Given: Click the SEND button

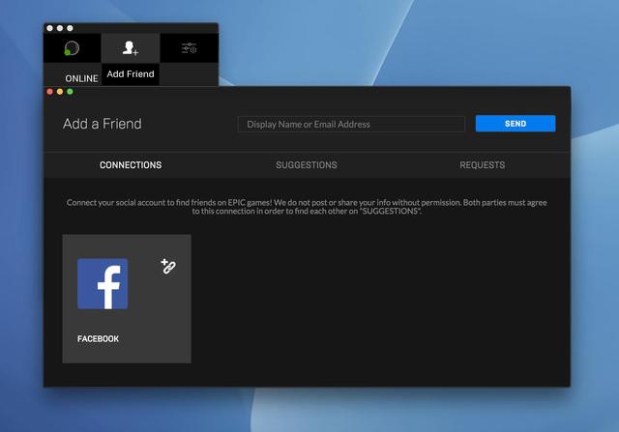Looking at the screenshot, I should pyautogui.click(x=516, y=124).
